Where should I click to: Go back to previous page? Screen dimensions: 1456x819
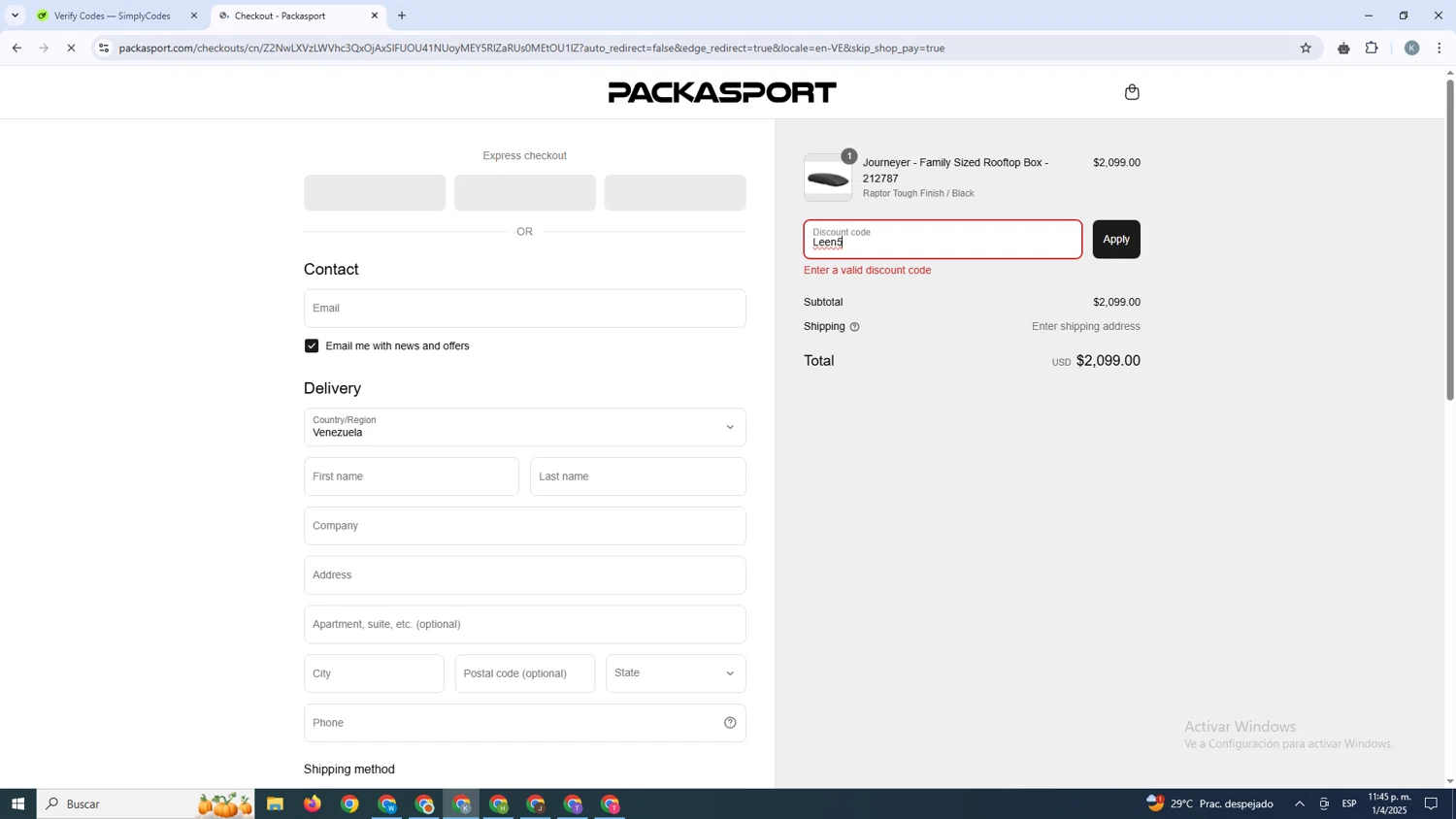(17, 48)
